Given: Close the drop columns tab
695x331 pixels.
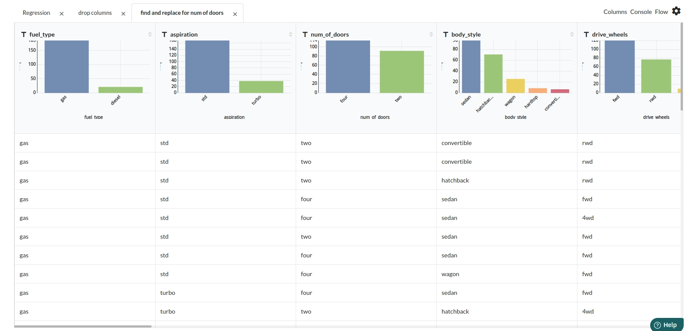Looking at the screenshot, I should (x=123, y=14).
